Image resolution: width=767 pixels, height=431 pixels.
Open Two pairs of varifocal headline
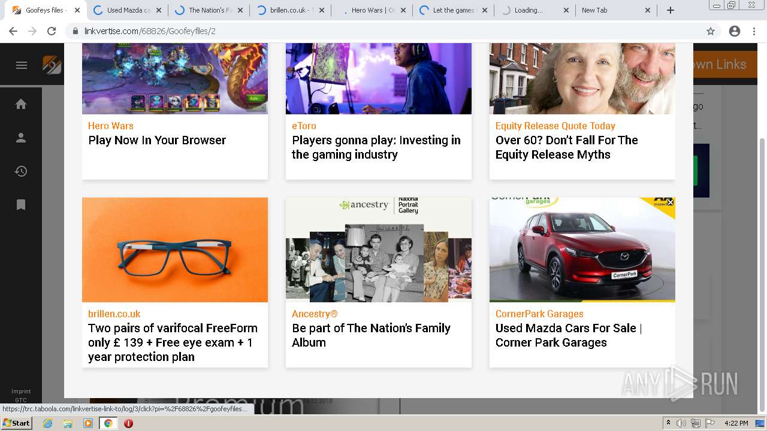(173, 342)
